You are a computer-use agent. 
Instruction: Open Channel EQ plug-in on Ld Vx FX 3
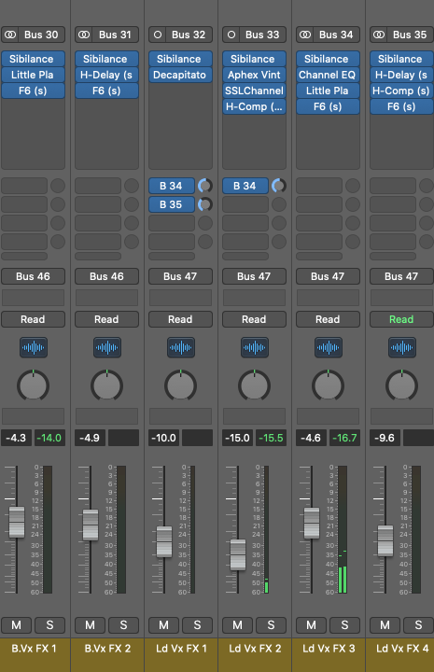[328, 75]
